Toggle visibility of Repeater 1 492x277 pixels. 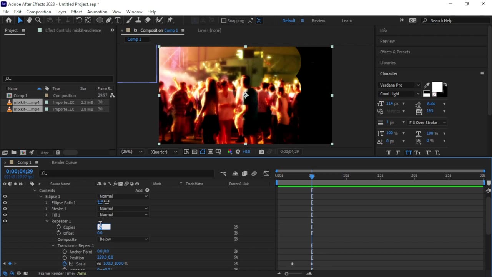[5, 221]
